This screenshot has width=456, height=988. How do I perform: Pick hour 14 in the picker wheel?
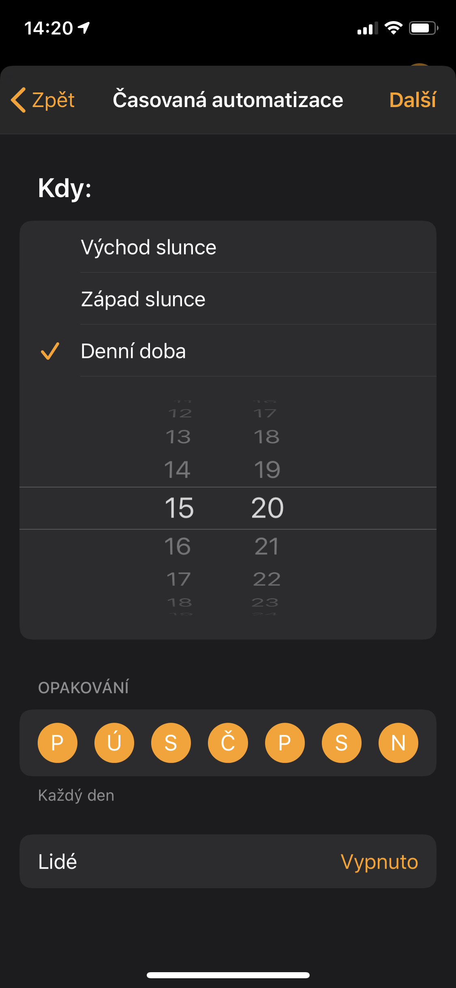point(178,470)
